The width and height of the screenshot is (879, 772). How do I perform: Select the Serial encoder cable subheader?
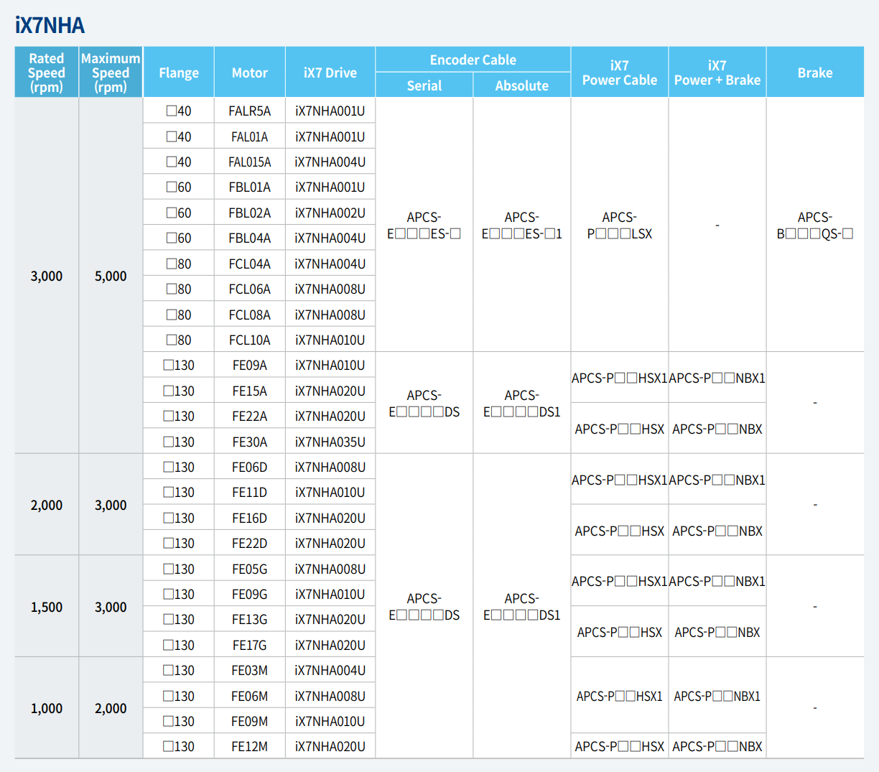(x=424, y=85)
